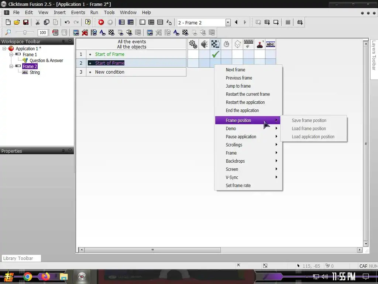Open the Data elements note icon
378x284 pixels.
169,23
